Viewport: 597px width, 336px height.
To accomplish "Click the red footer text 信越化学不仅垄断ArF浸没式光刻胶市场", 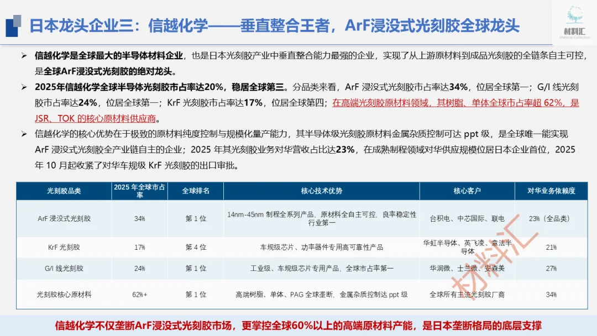I will coord(143,326).
